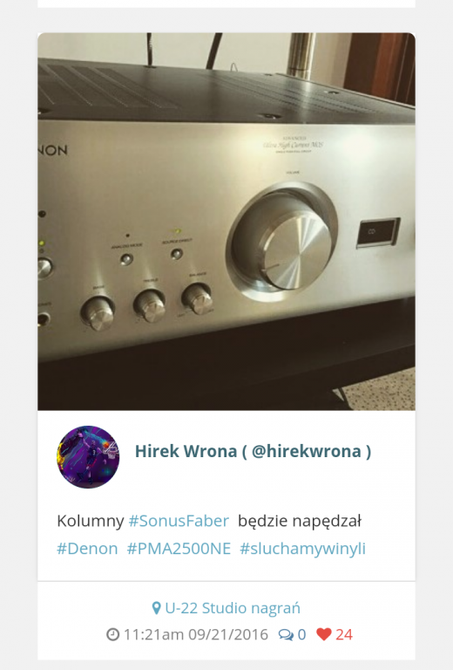
Task: Click the comments speech bubble icon
Action: 286,635
